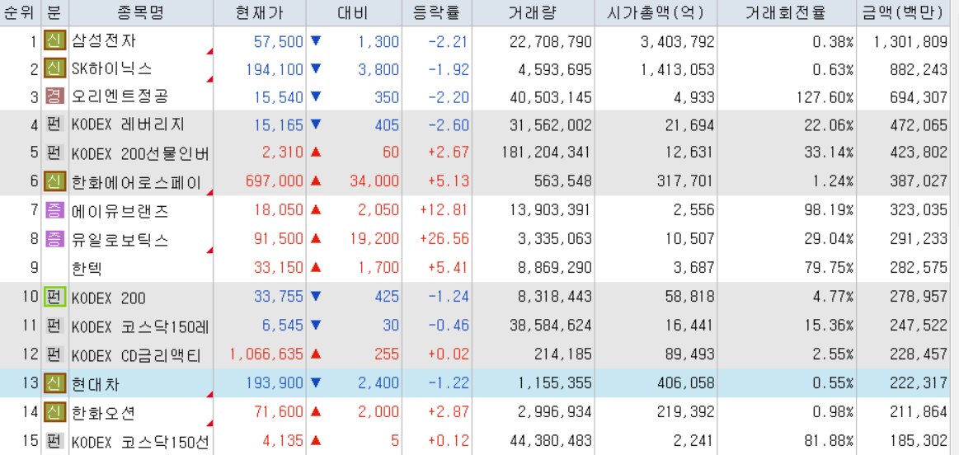Click the 697,000 price of 한화에어로스페이
The height and width of the screenshot is (455, 959).
pos(275,181)
